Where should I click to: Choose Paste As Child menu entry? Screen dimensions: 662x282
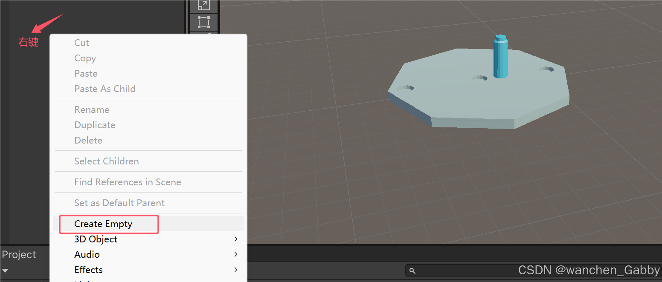[105, 89]
